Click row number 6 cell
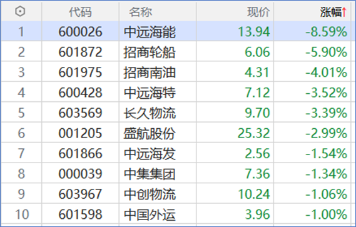This screenshot has width=356, height=227. click(x=21, y=133)
